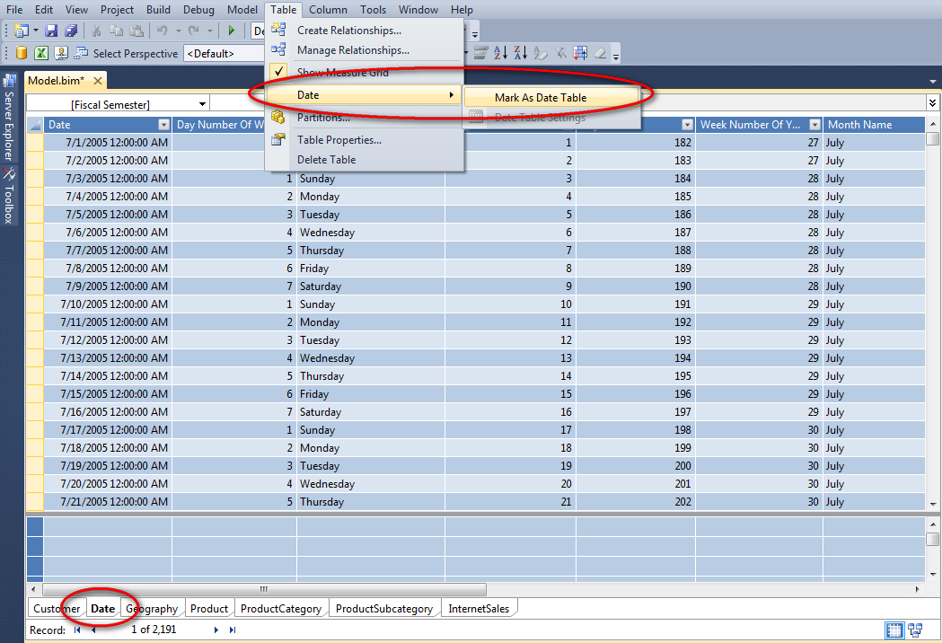
Task: Select the Default perspective combo box
Action: point(224,54)
